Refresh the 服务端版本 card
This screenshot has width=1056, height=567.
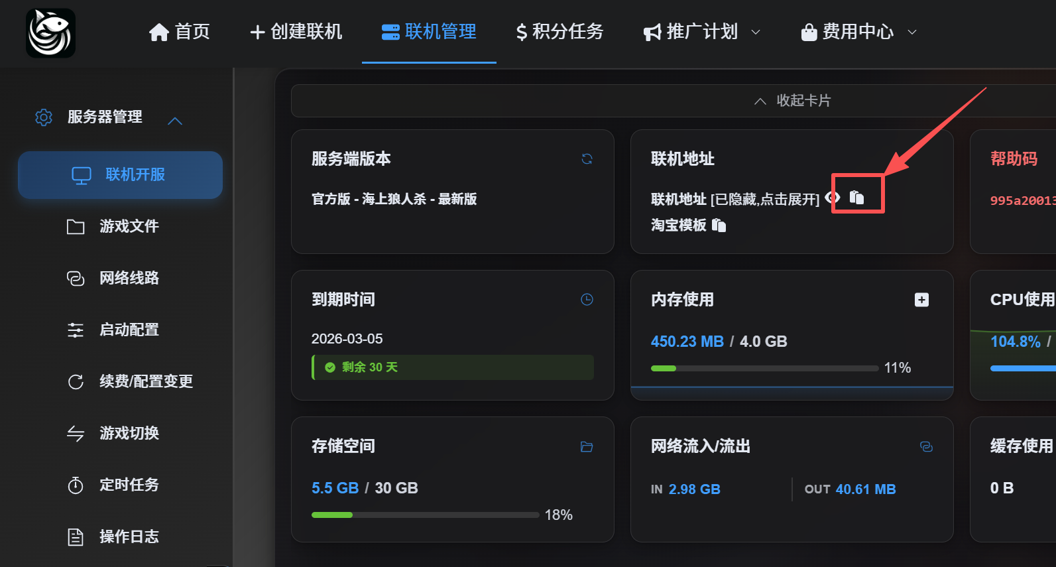click(x=587, y=159)
